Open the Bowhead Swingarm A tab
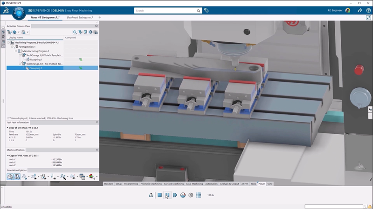This screenshot has width=373, height=209. point(80,17)
